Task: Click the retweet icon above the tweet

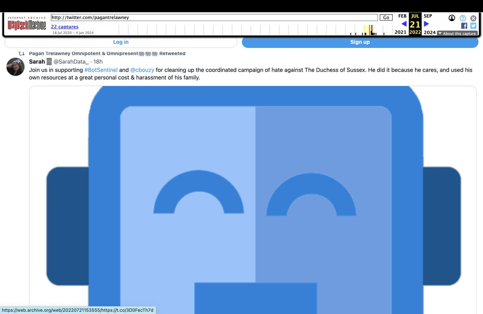Action: point(22,54)
